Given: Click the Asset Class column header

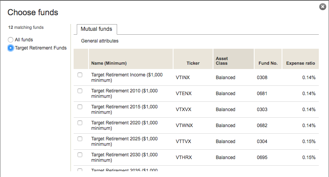Looking at the screenshot, I should 222,61.
